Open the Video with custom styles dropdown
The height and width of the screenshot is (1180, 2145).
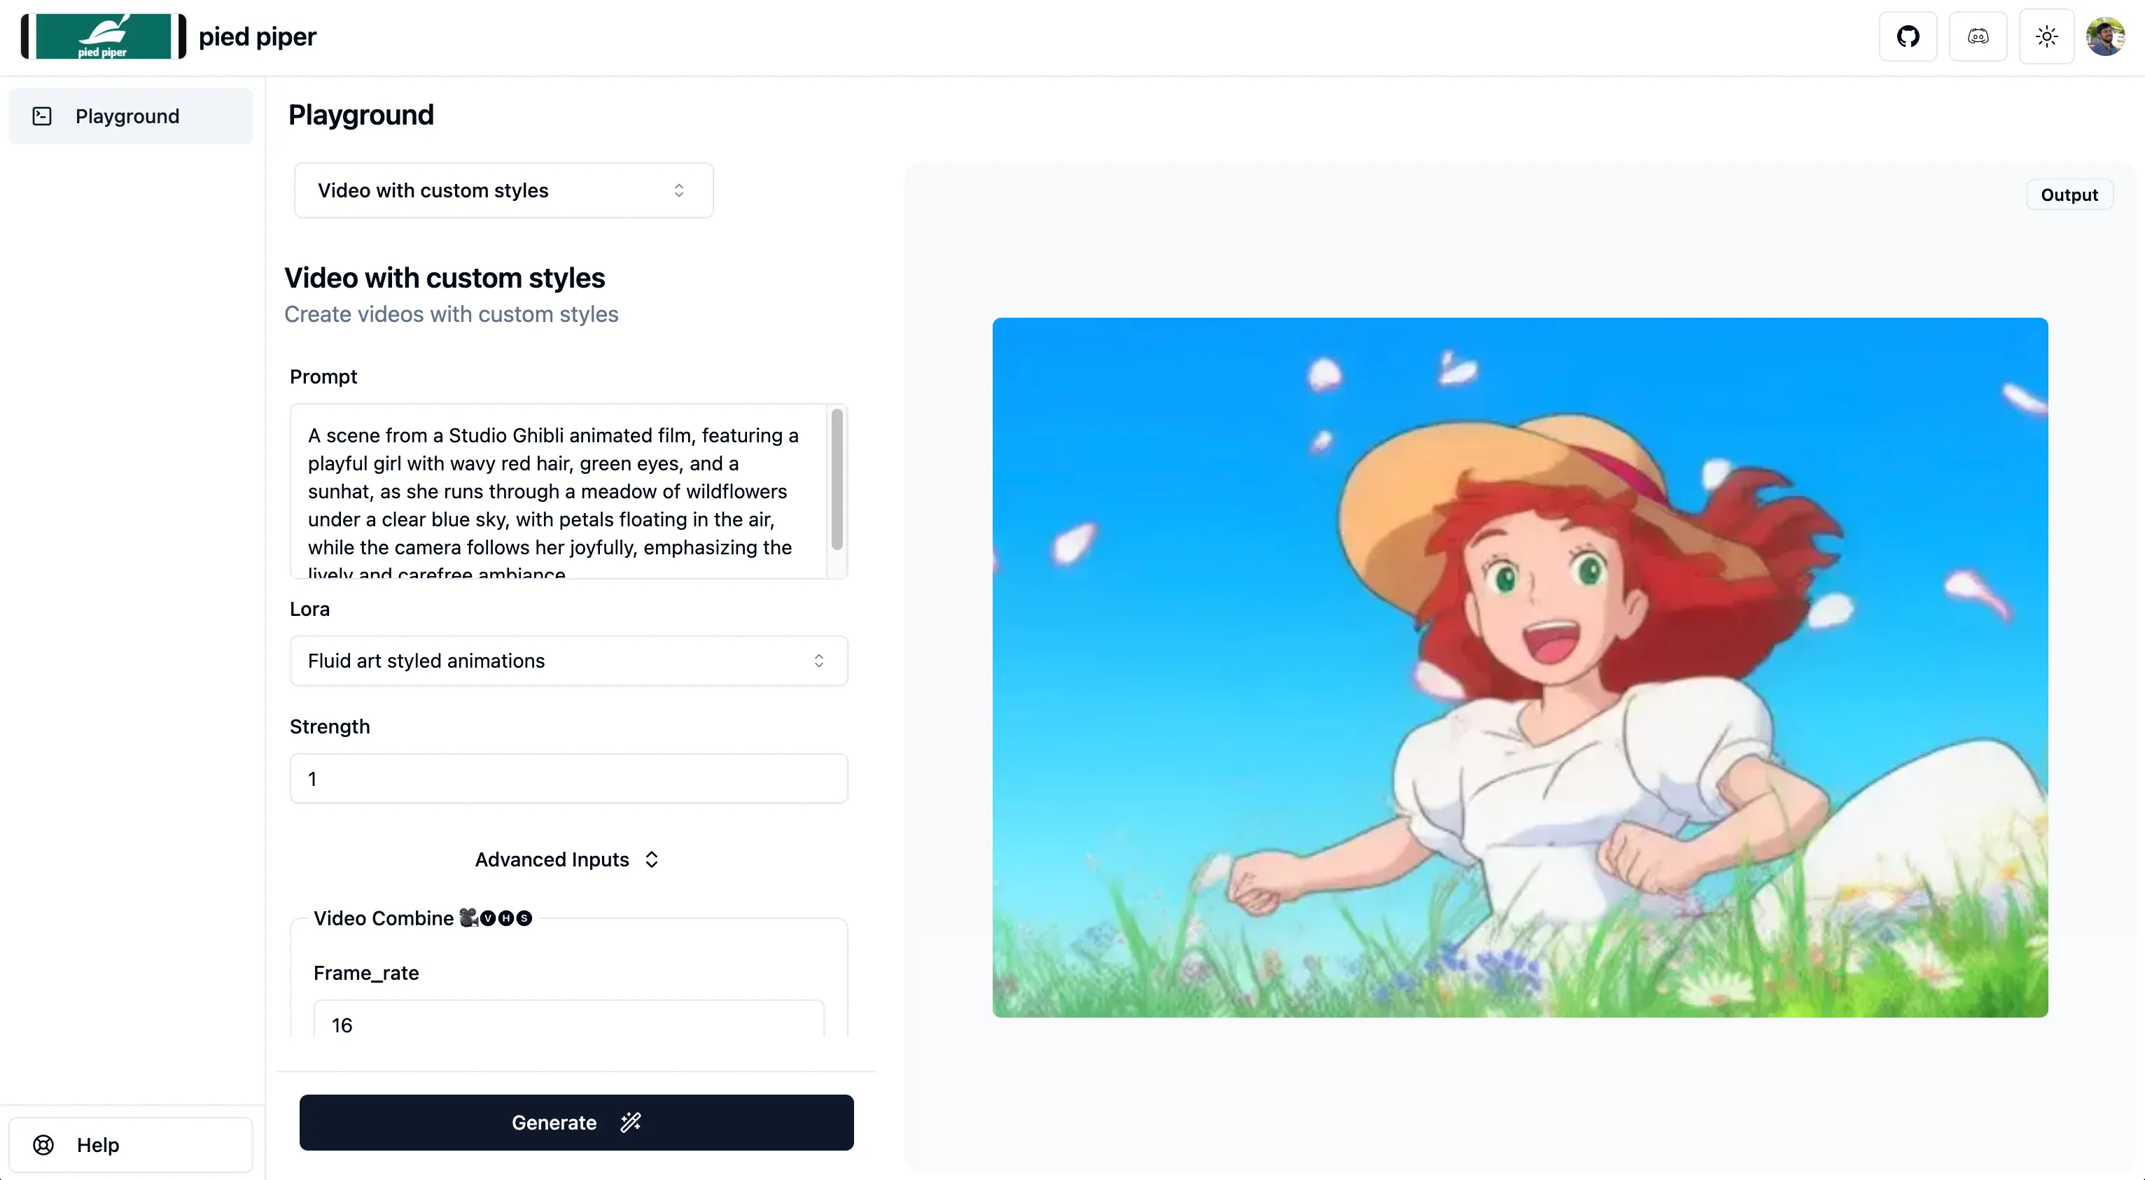[503, 190]
